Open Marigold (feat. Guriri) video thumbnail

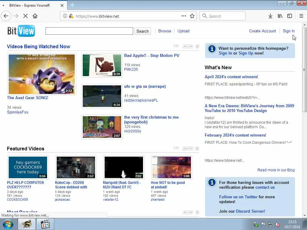click(x=124, y=167)
